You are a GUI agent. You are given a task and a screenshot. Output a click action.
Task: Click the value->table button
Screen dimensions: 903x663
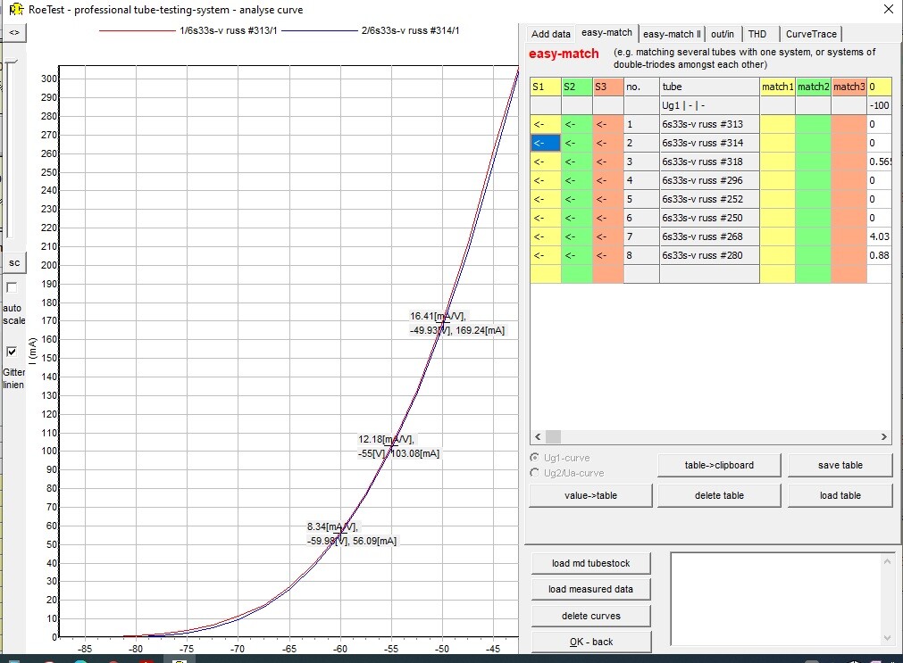pos(590,495)
